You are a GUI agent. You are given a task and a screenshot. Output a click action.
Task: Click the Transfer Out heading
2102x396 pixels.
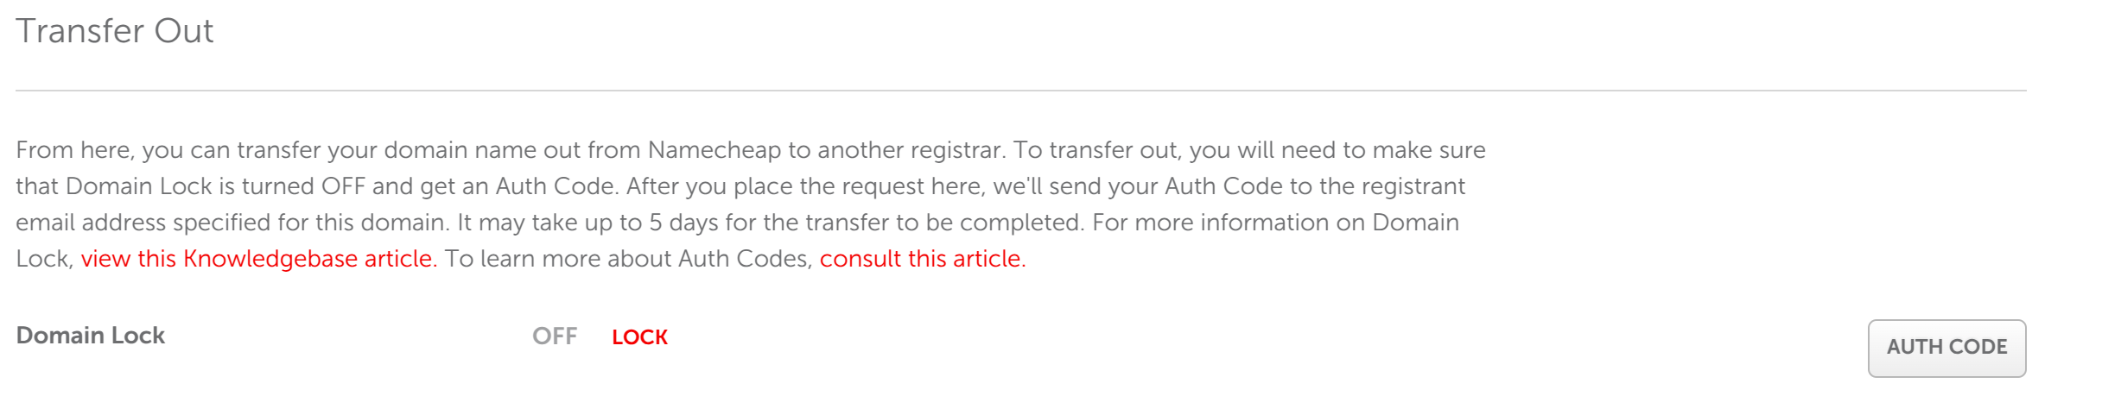[115, 31]
